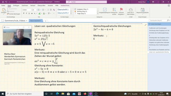Open the page Gebrochen-rationale Funktionen

click(x=158, y=40)
